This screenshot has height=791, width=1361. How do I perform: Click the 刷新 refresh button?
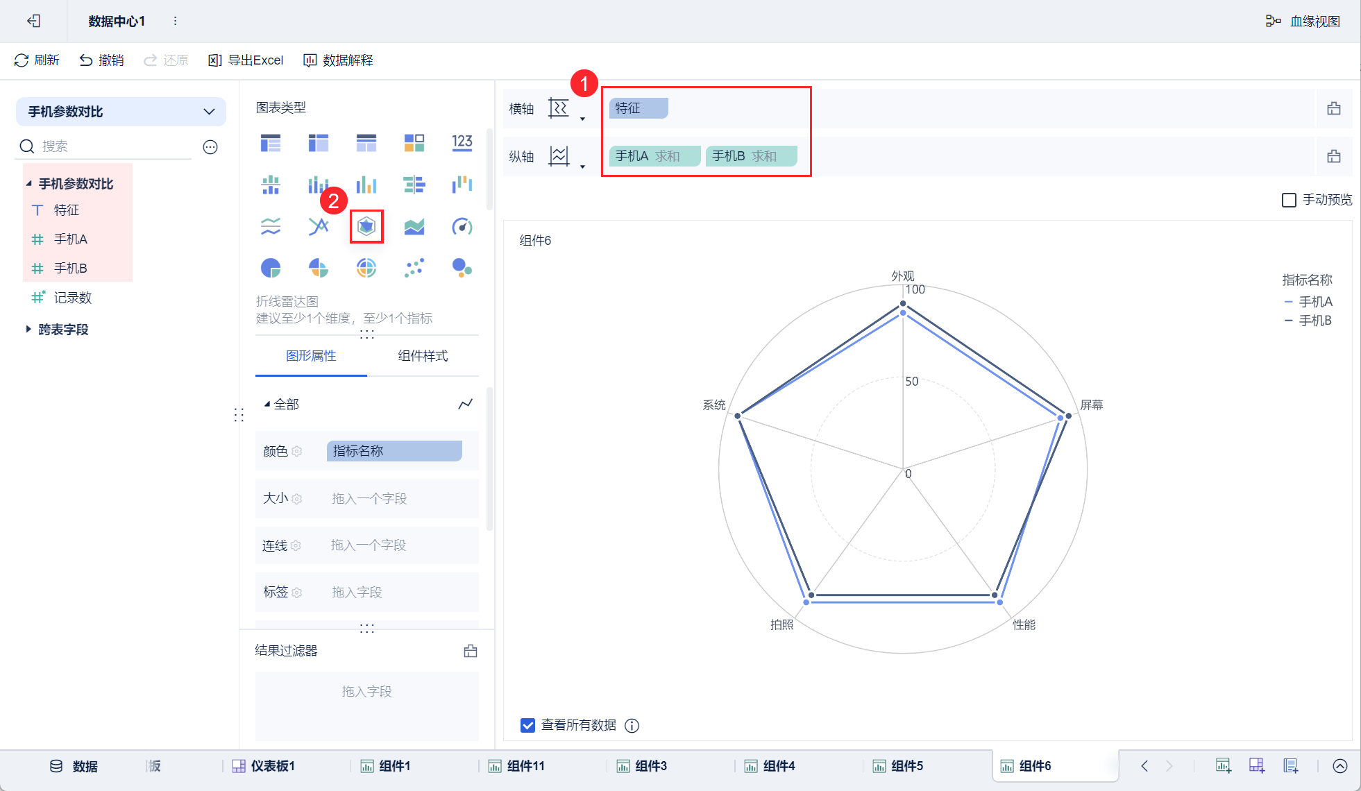pyautogui.click(x=37, y=60)
